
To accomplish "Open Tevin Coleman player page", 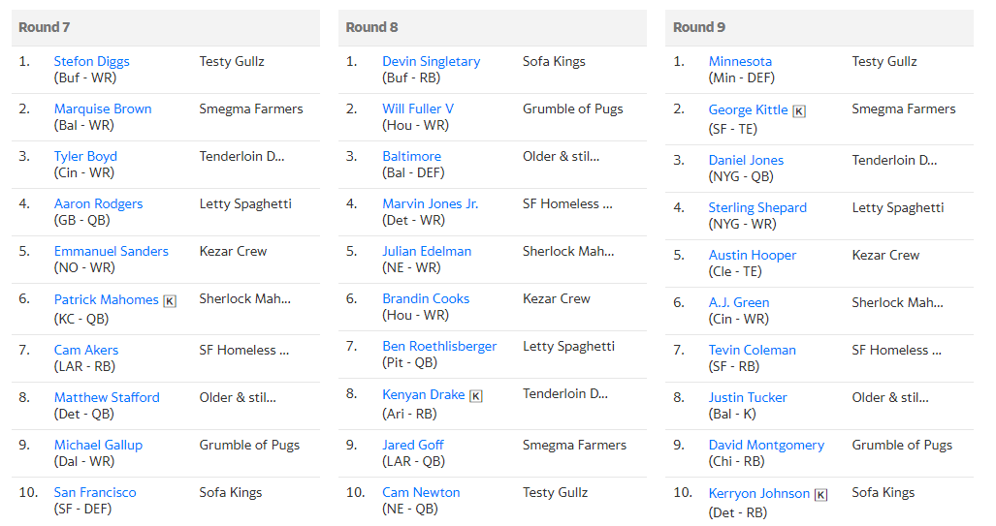I will tap(752, 350).
